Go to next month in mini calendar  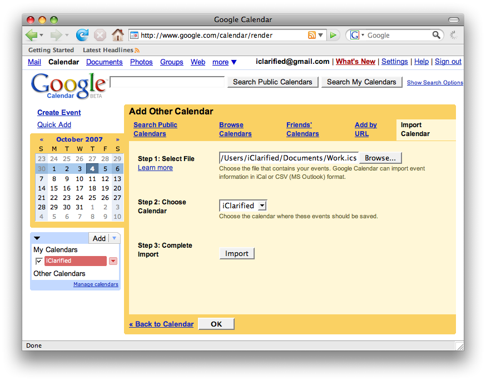click(x=117, y=139)
